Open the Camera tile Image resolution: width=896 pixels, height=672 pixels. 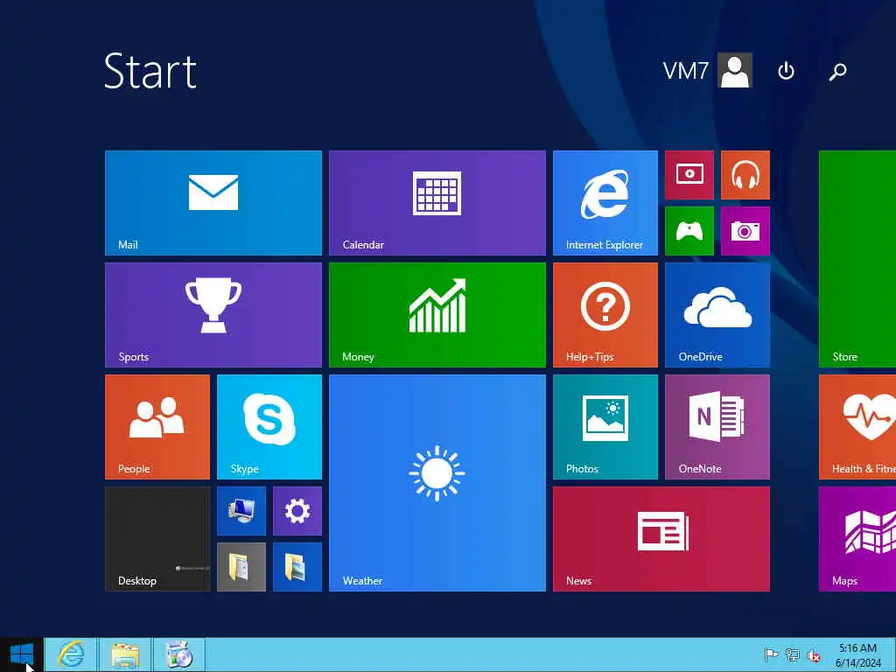pos(745,231)
